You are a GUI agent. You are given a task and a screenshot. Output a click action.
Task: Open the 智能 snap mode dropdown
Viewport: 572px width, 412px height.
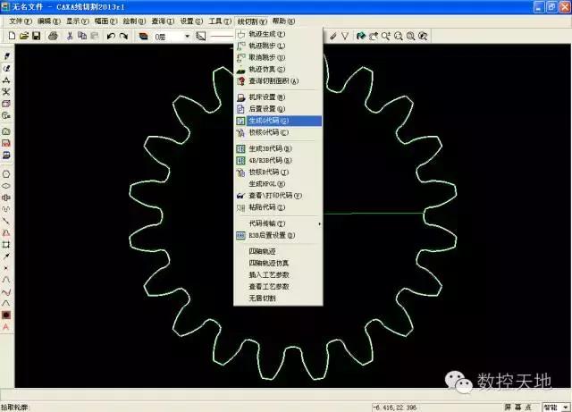[565, 408]
